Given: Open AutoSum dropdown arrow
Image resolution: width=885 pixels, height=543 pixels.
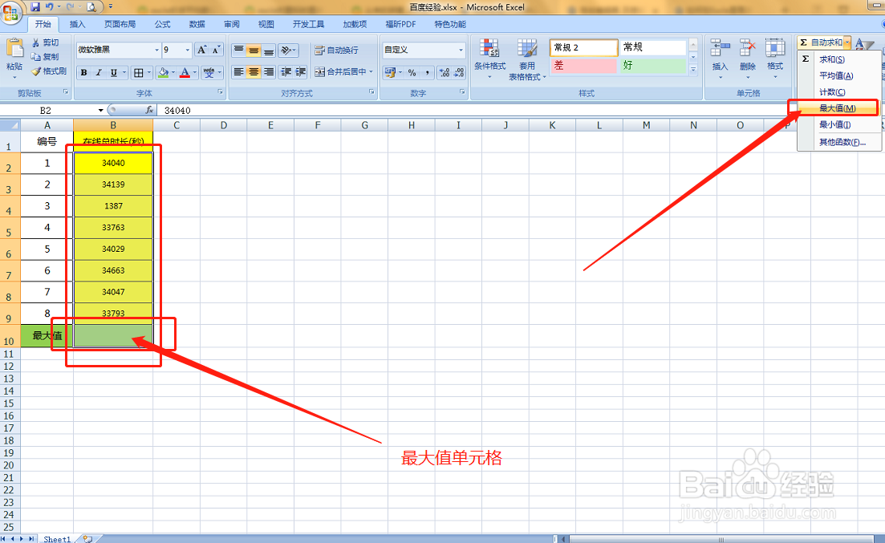Looking at the screenshot, I should pos(848,43).
